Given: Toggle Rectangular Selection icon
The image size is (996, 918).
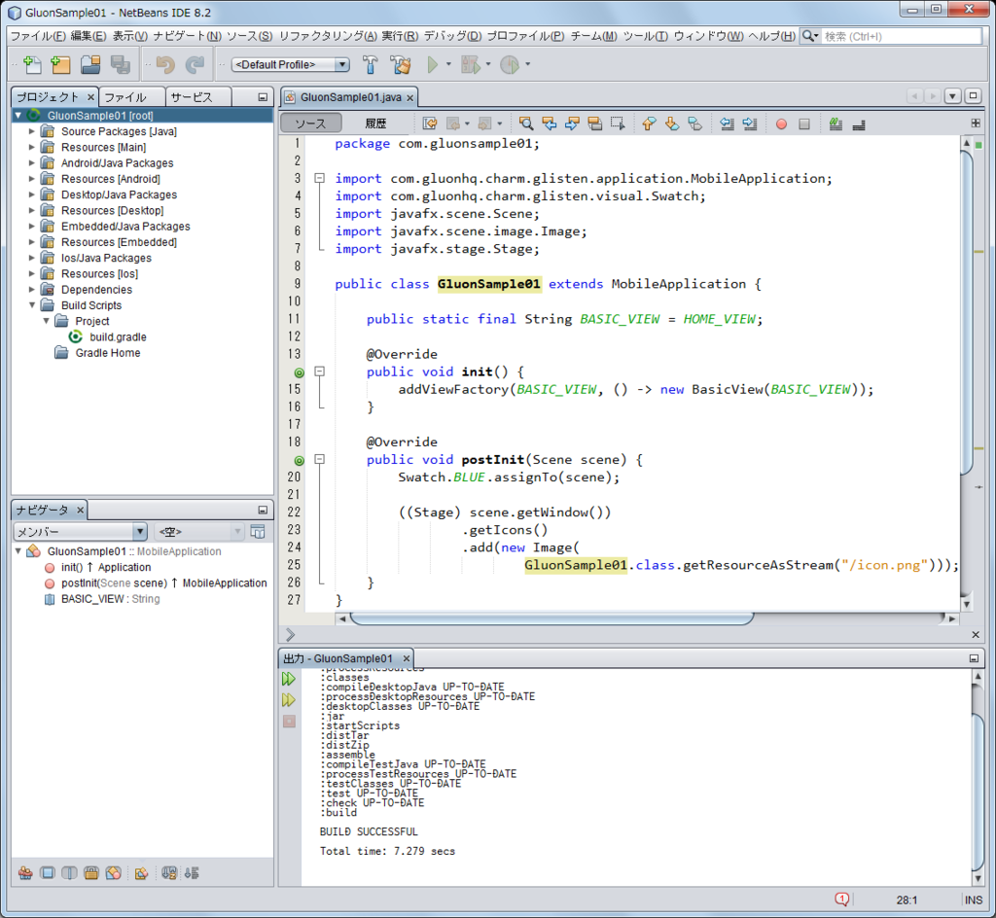Looking at the screenshot, I should click(618, 124).
